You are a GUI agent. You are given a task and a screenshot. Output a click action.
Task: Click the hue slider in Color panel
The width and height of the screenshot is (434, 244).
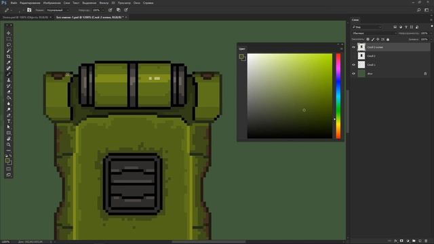click(x=338, y=96)
